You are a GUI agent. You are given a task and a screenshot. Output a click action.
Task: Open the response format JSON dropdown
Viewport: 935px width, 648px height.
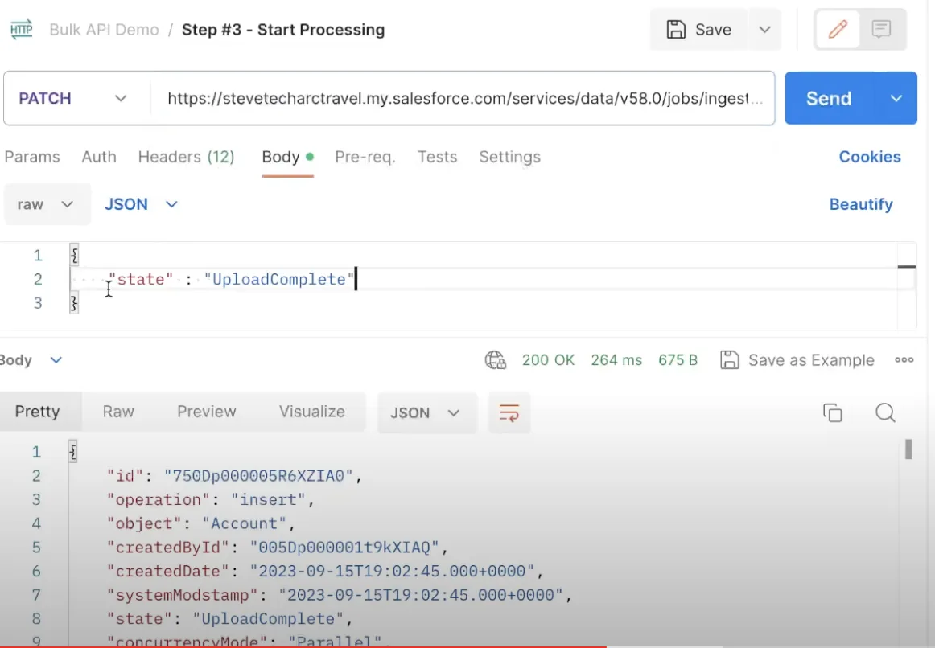click(426, 412)
